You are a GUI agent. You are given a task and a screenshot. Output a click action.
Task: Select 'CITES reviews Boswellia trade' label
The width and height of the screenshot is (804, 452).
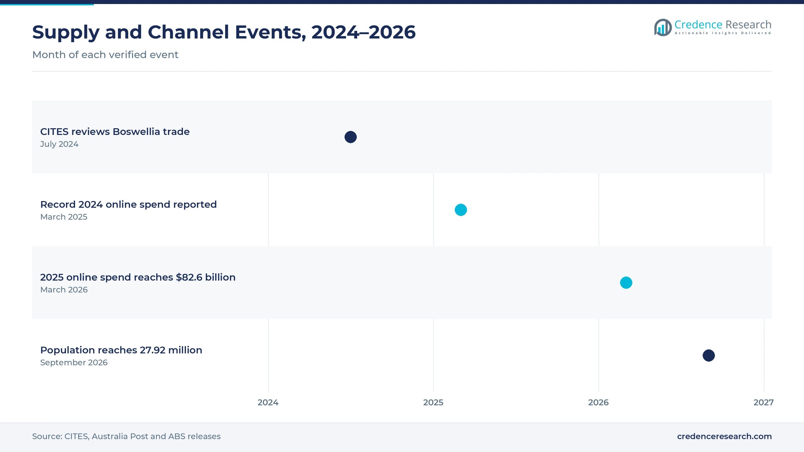[x=115, y=132]
